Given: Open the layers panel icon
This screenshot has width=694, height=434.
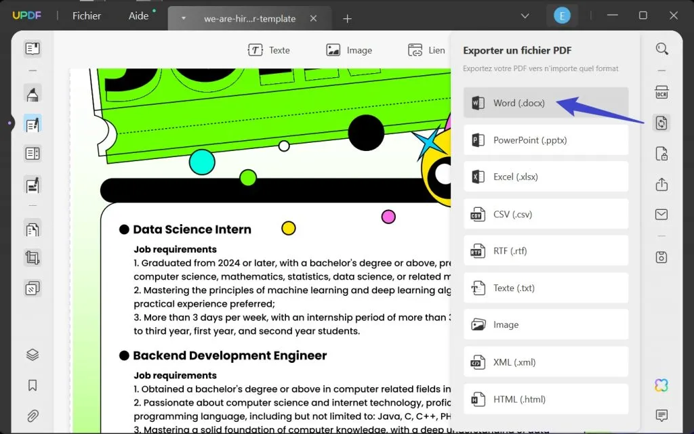Looking at the screenshot, I should [x=33, y=355].
